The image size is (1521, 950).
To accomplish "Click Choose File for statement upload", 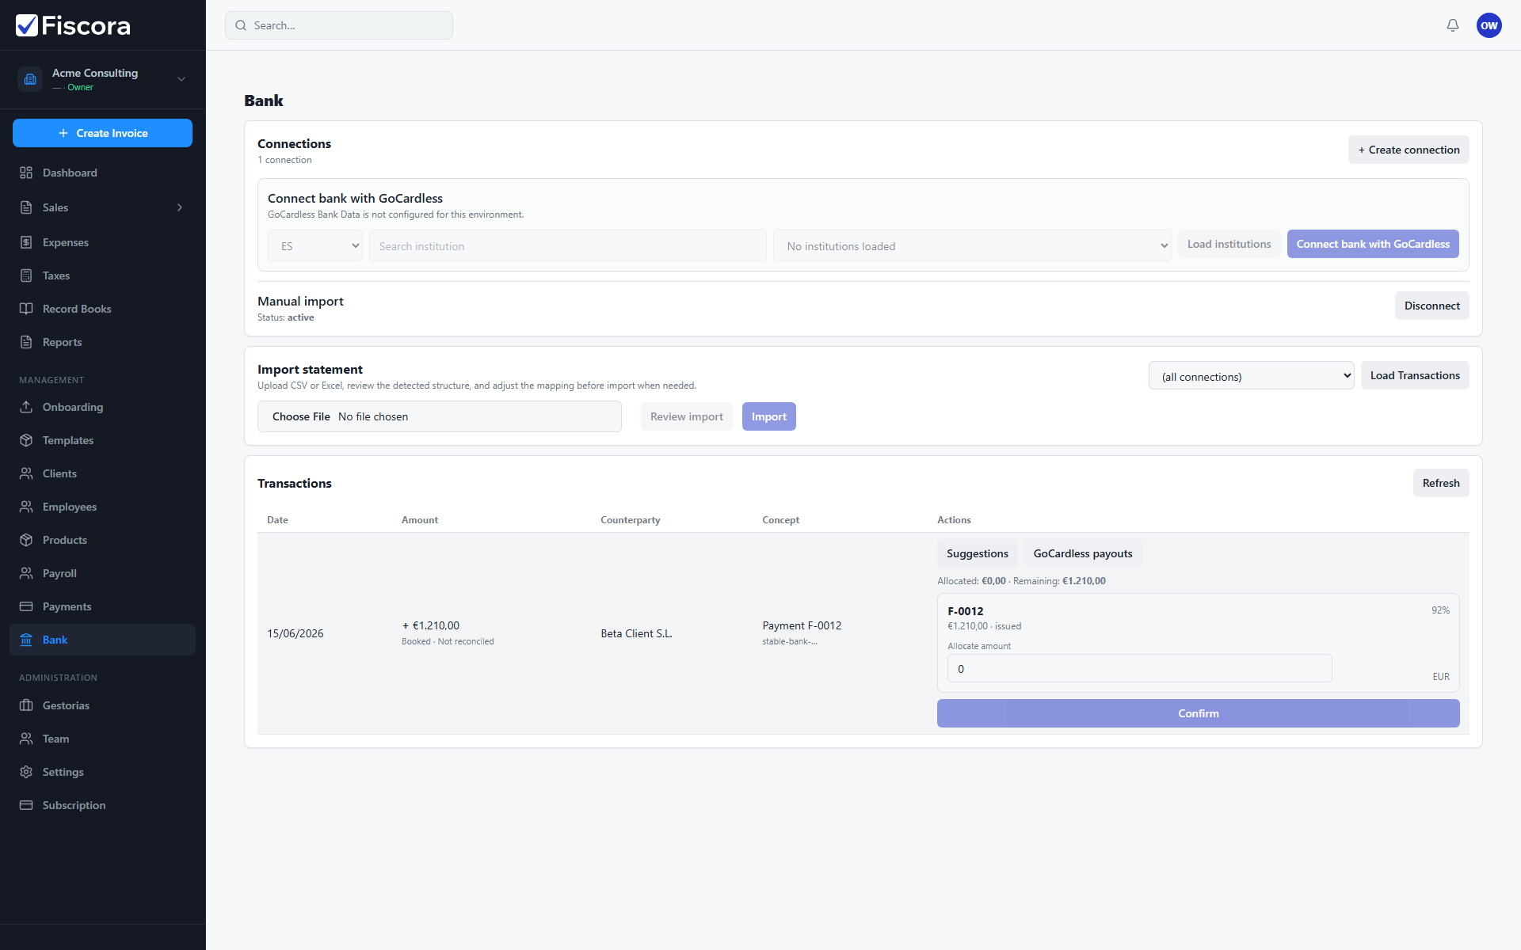I will 301,416.
